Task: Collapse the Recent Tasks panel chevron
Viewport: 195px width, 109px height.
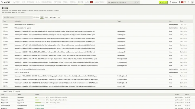Action: tap(2, 91)
